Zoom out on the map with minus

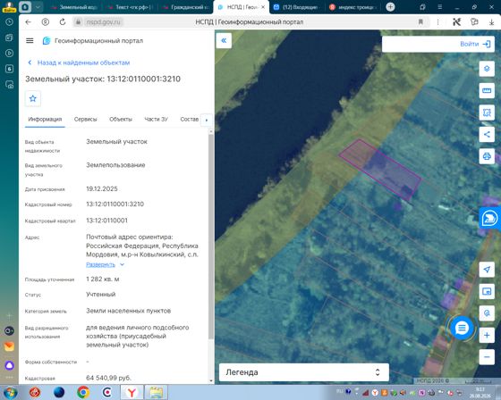487,357
